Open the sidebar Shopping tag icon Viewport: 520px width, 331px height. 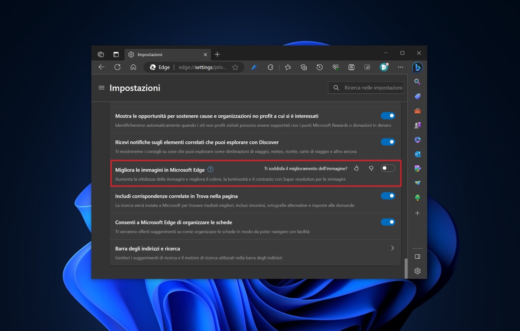(417, 96)
